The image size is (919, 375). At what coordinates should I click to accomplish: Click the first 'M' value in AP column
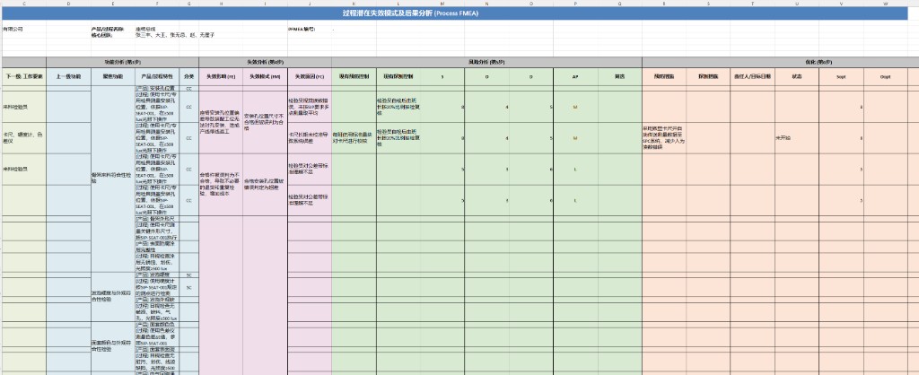[x=575, y=108]
